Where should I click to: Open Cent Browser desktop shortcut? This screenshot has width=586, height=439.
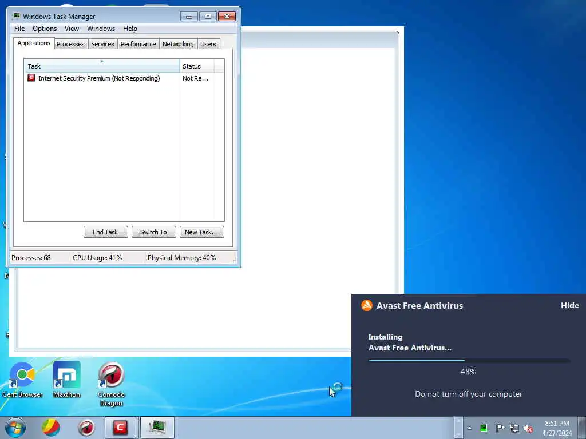(x=22, y=380)
